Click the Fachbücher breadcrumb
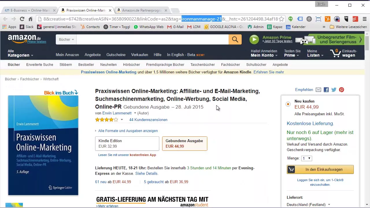This screenshot has width=370, height=208. click(x=30, y=79)
